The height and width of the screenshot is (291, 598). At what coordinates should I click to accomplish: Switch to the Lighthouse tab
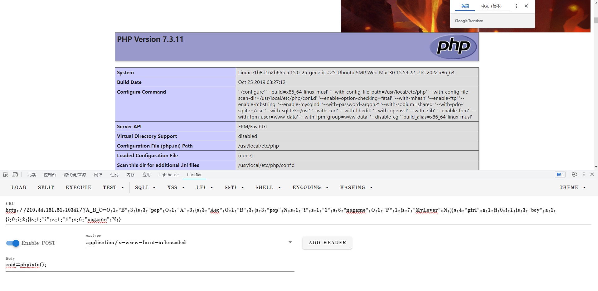click(168, 175)
